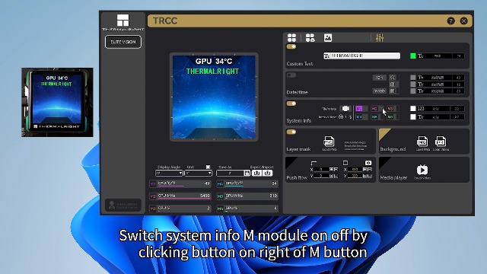Expand the Display Angle dropdown
The height and width of the screenshot is (274, 487).
pos(169,173)
